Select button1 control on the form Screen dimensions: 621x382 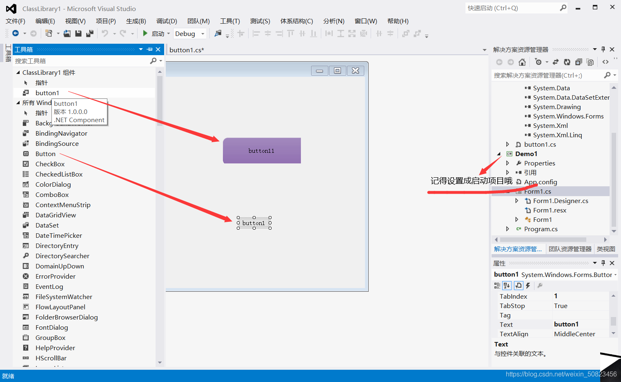pos(254,223)
